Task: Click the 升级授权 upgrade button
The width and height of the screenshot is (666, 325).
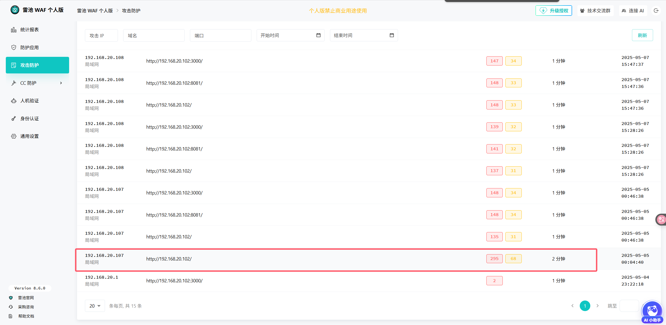Action: click(x=554, y=11)
